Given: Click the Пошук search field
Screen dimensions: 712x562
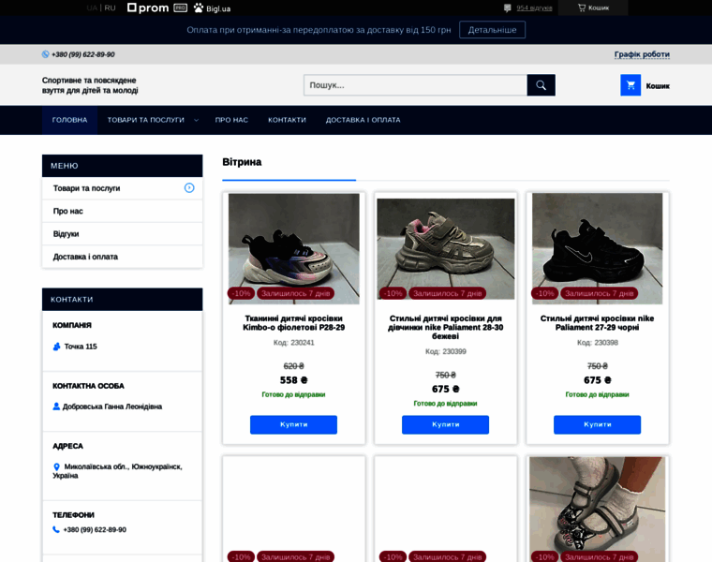Looking at the screenshot, I should click(x=415, y=85).
